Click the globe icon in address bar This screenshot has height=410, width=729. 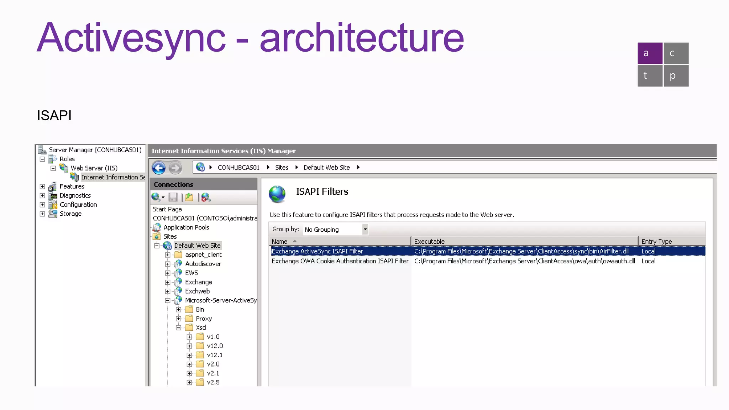point(200,167)
